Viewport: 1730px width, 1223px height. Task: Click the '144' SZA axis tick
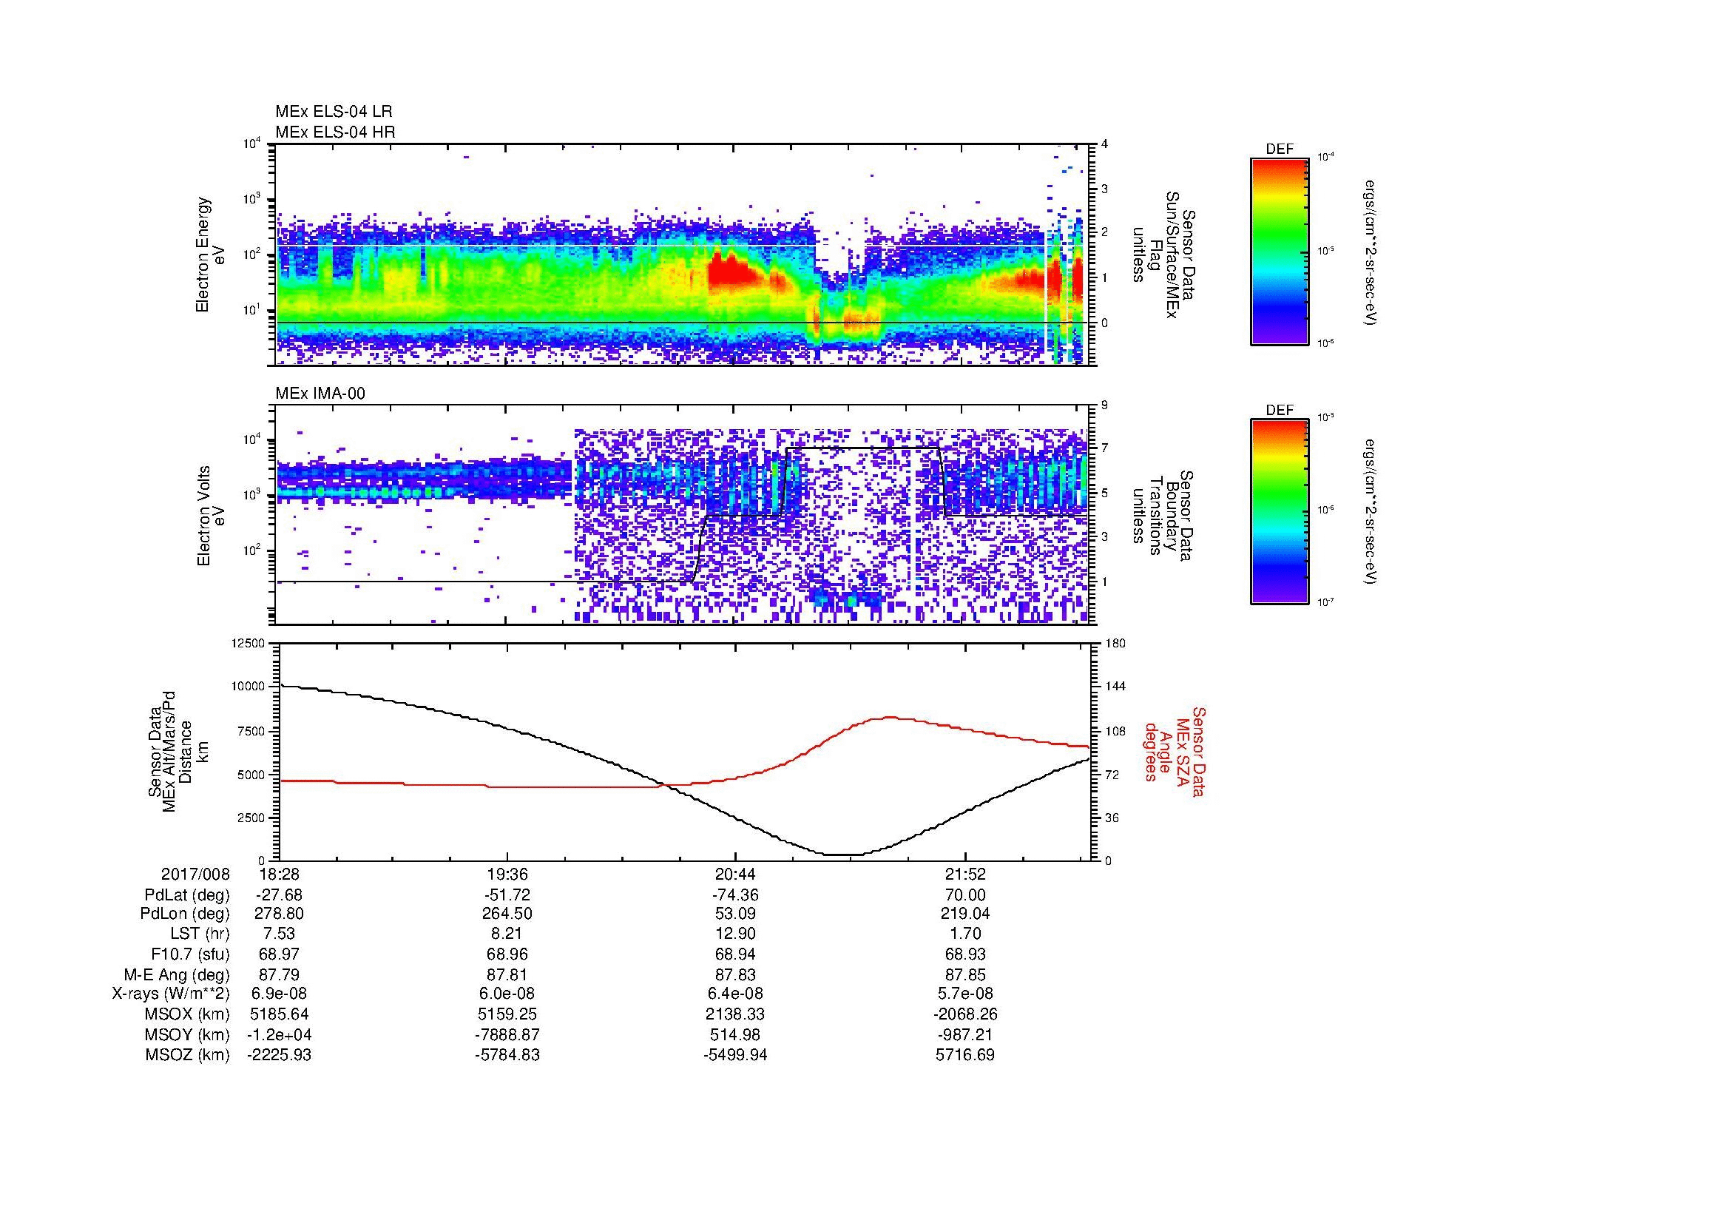(x=1115, y=687)
